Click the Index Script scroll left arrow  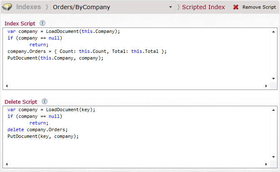click(7, 86)
